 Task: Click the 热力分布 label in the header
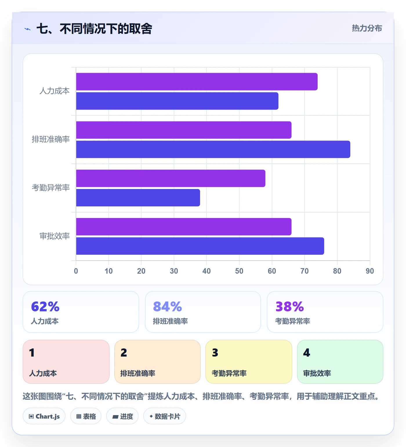(x=367, y=28)
